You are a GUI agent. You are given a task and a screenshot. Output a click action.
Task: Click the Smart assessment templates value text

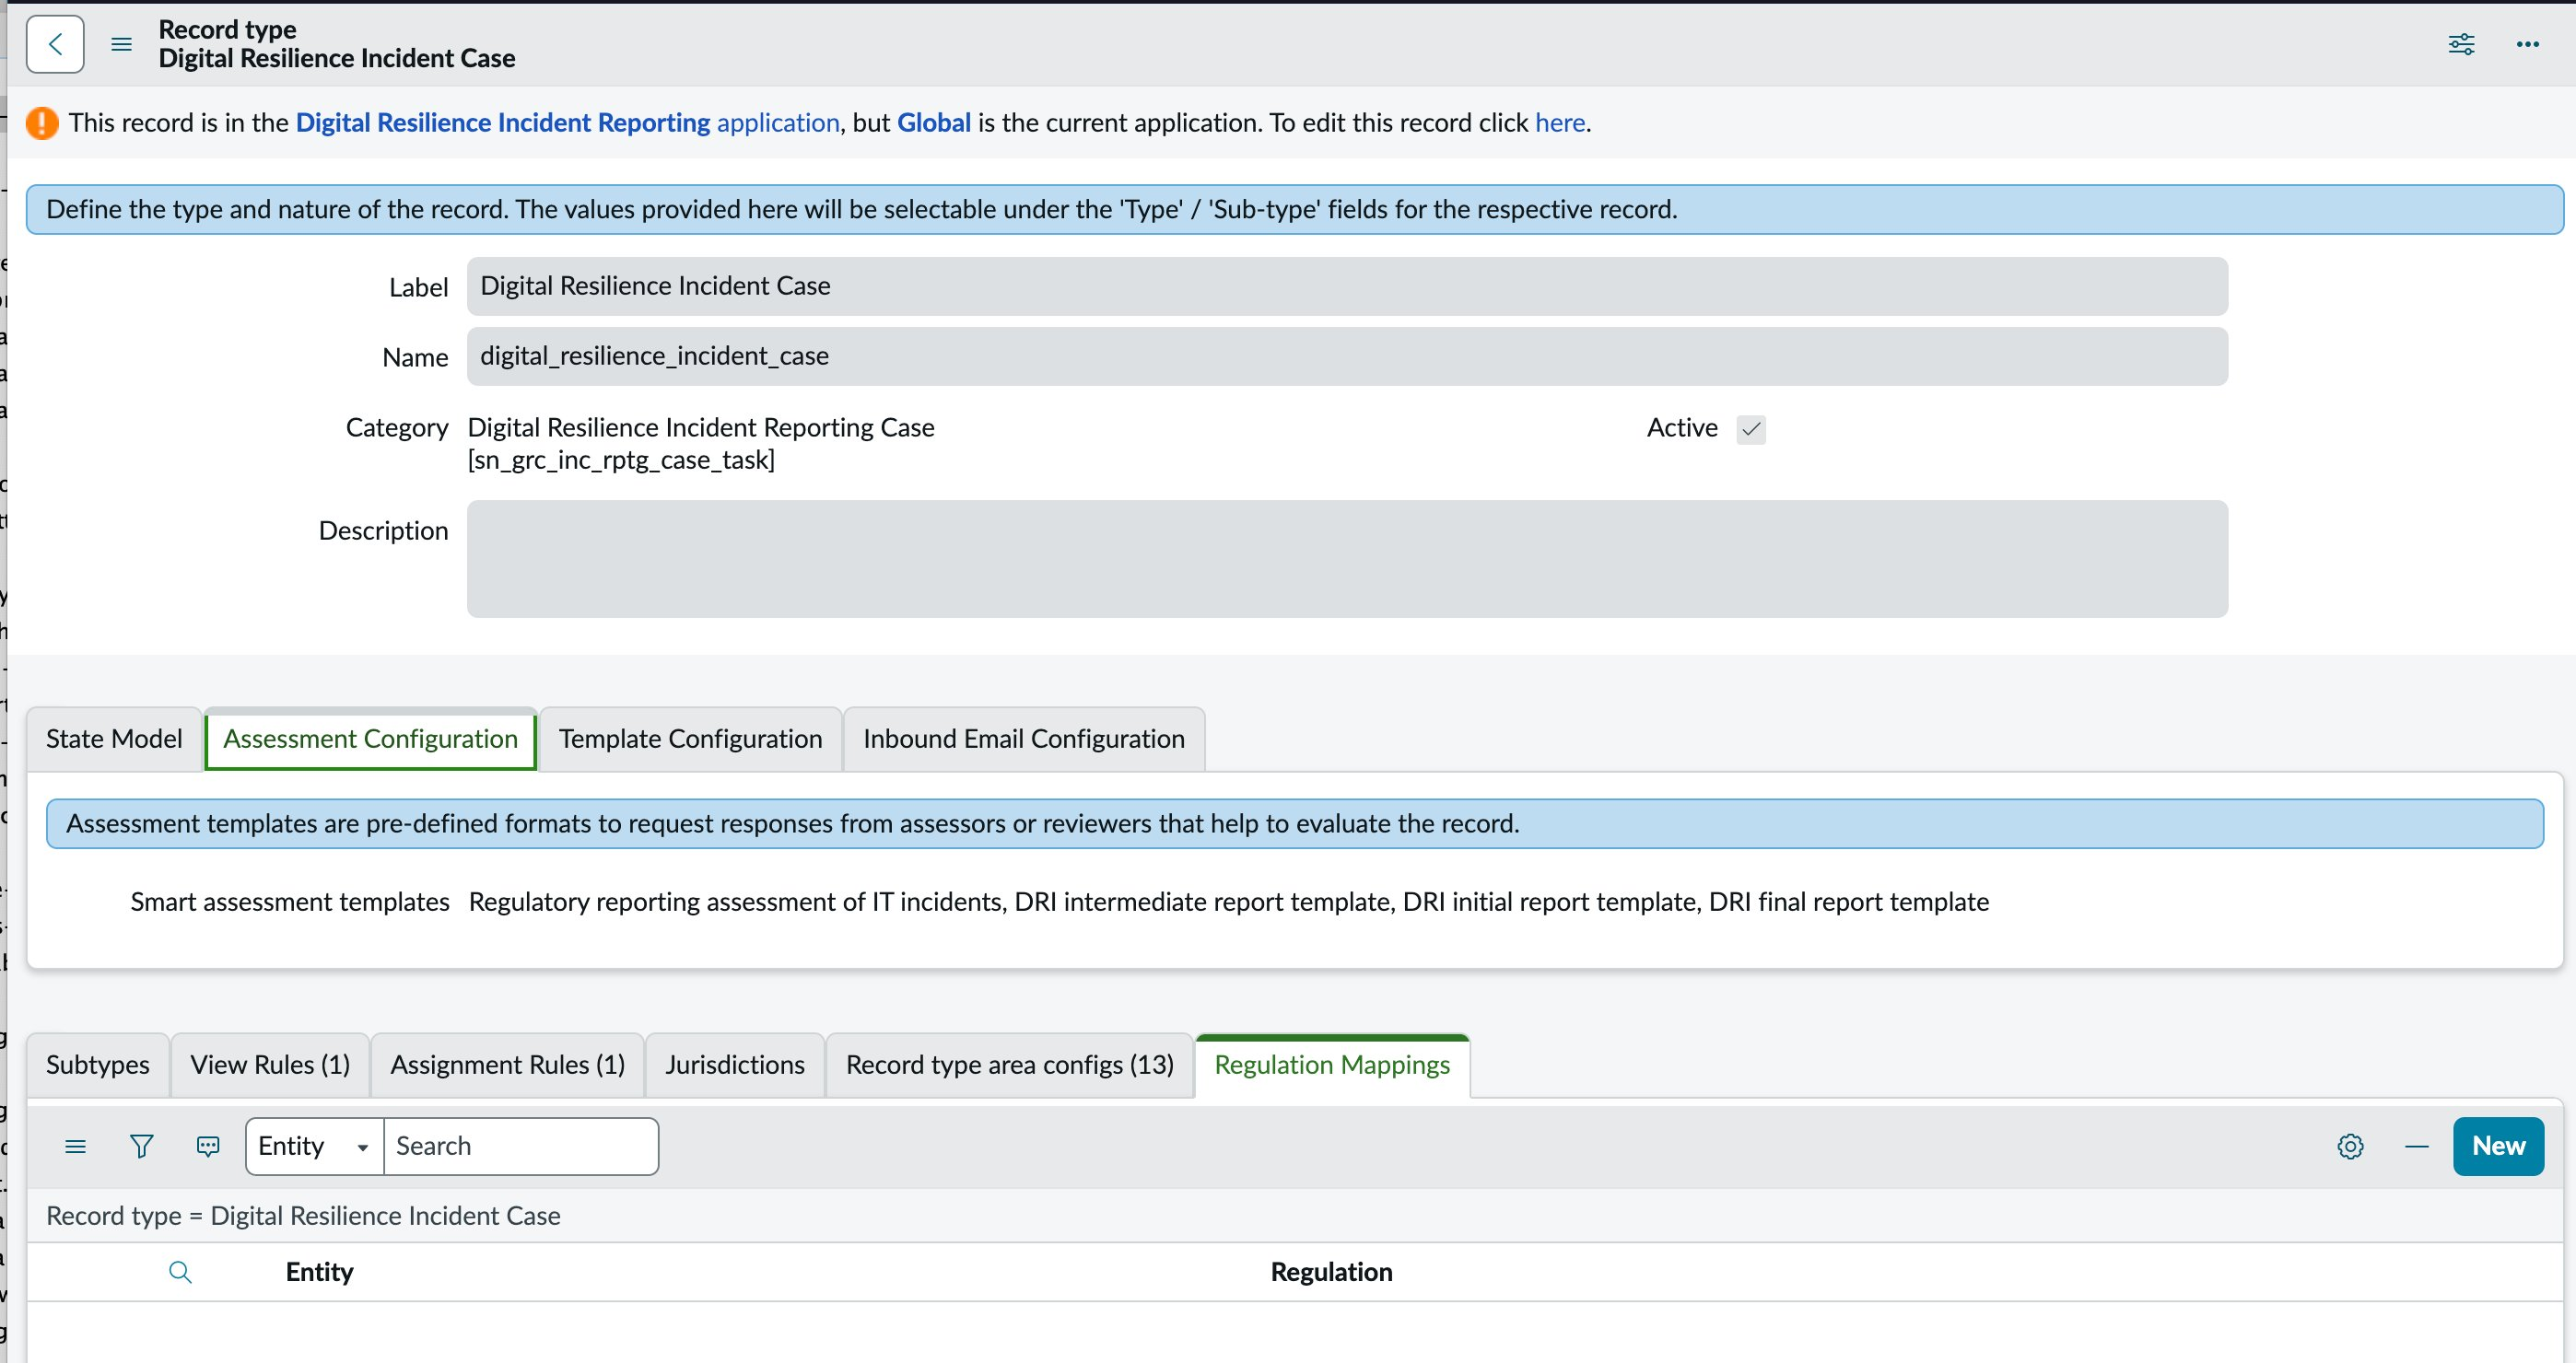[1228, 902]
